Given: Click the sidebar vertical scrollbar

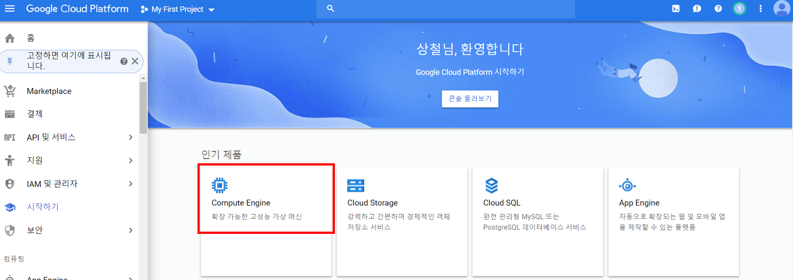Looking at the screenshot, I should click(x=143, y=108).
